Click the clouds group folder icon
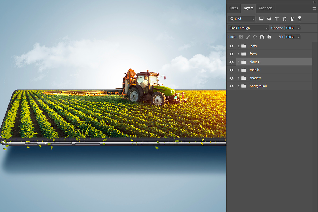318x212 pixels. [244, 62]
